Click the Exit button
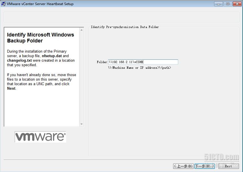The width and height of the screenshot is (243, 172). (x=229, y=166)
